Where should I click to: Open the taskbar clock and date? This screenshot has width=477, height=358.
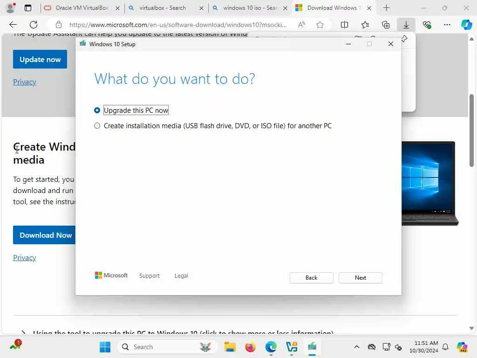[x=423, y=347]
